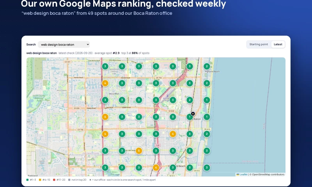Image resolution: width=312 pixels, height=187 pixels.
Task: Click the 'each circle is one search spot' legend text
Action: [x=124, y=180]
